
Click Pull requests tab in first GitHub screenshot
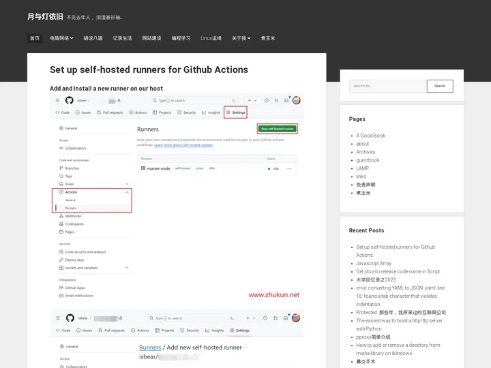[110, 112]
